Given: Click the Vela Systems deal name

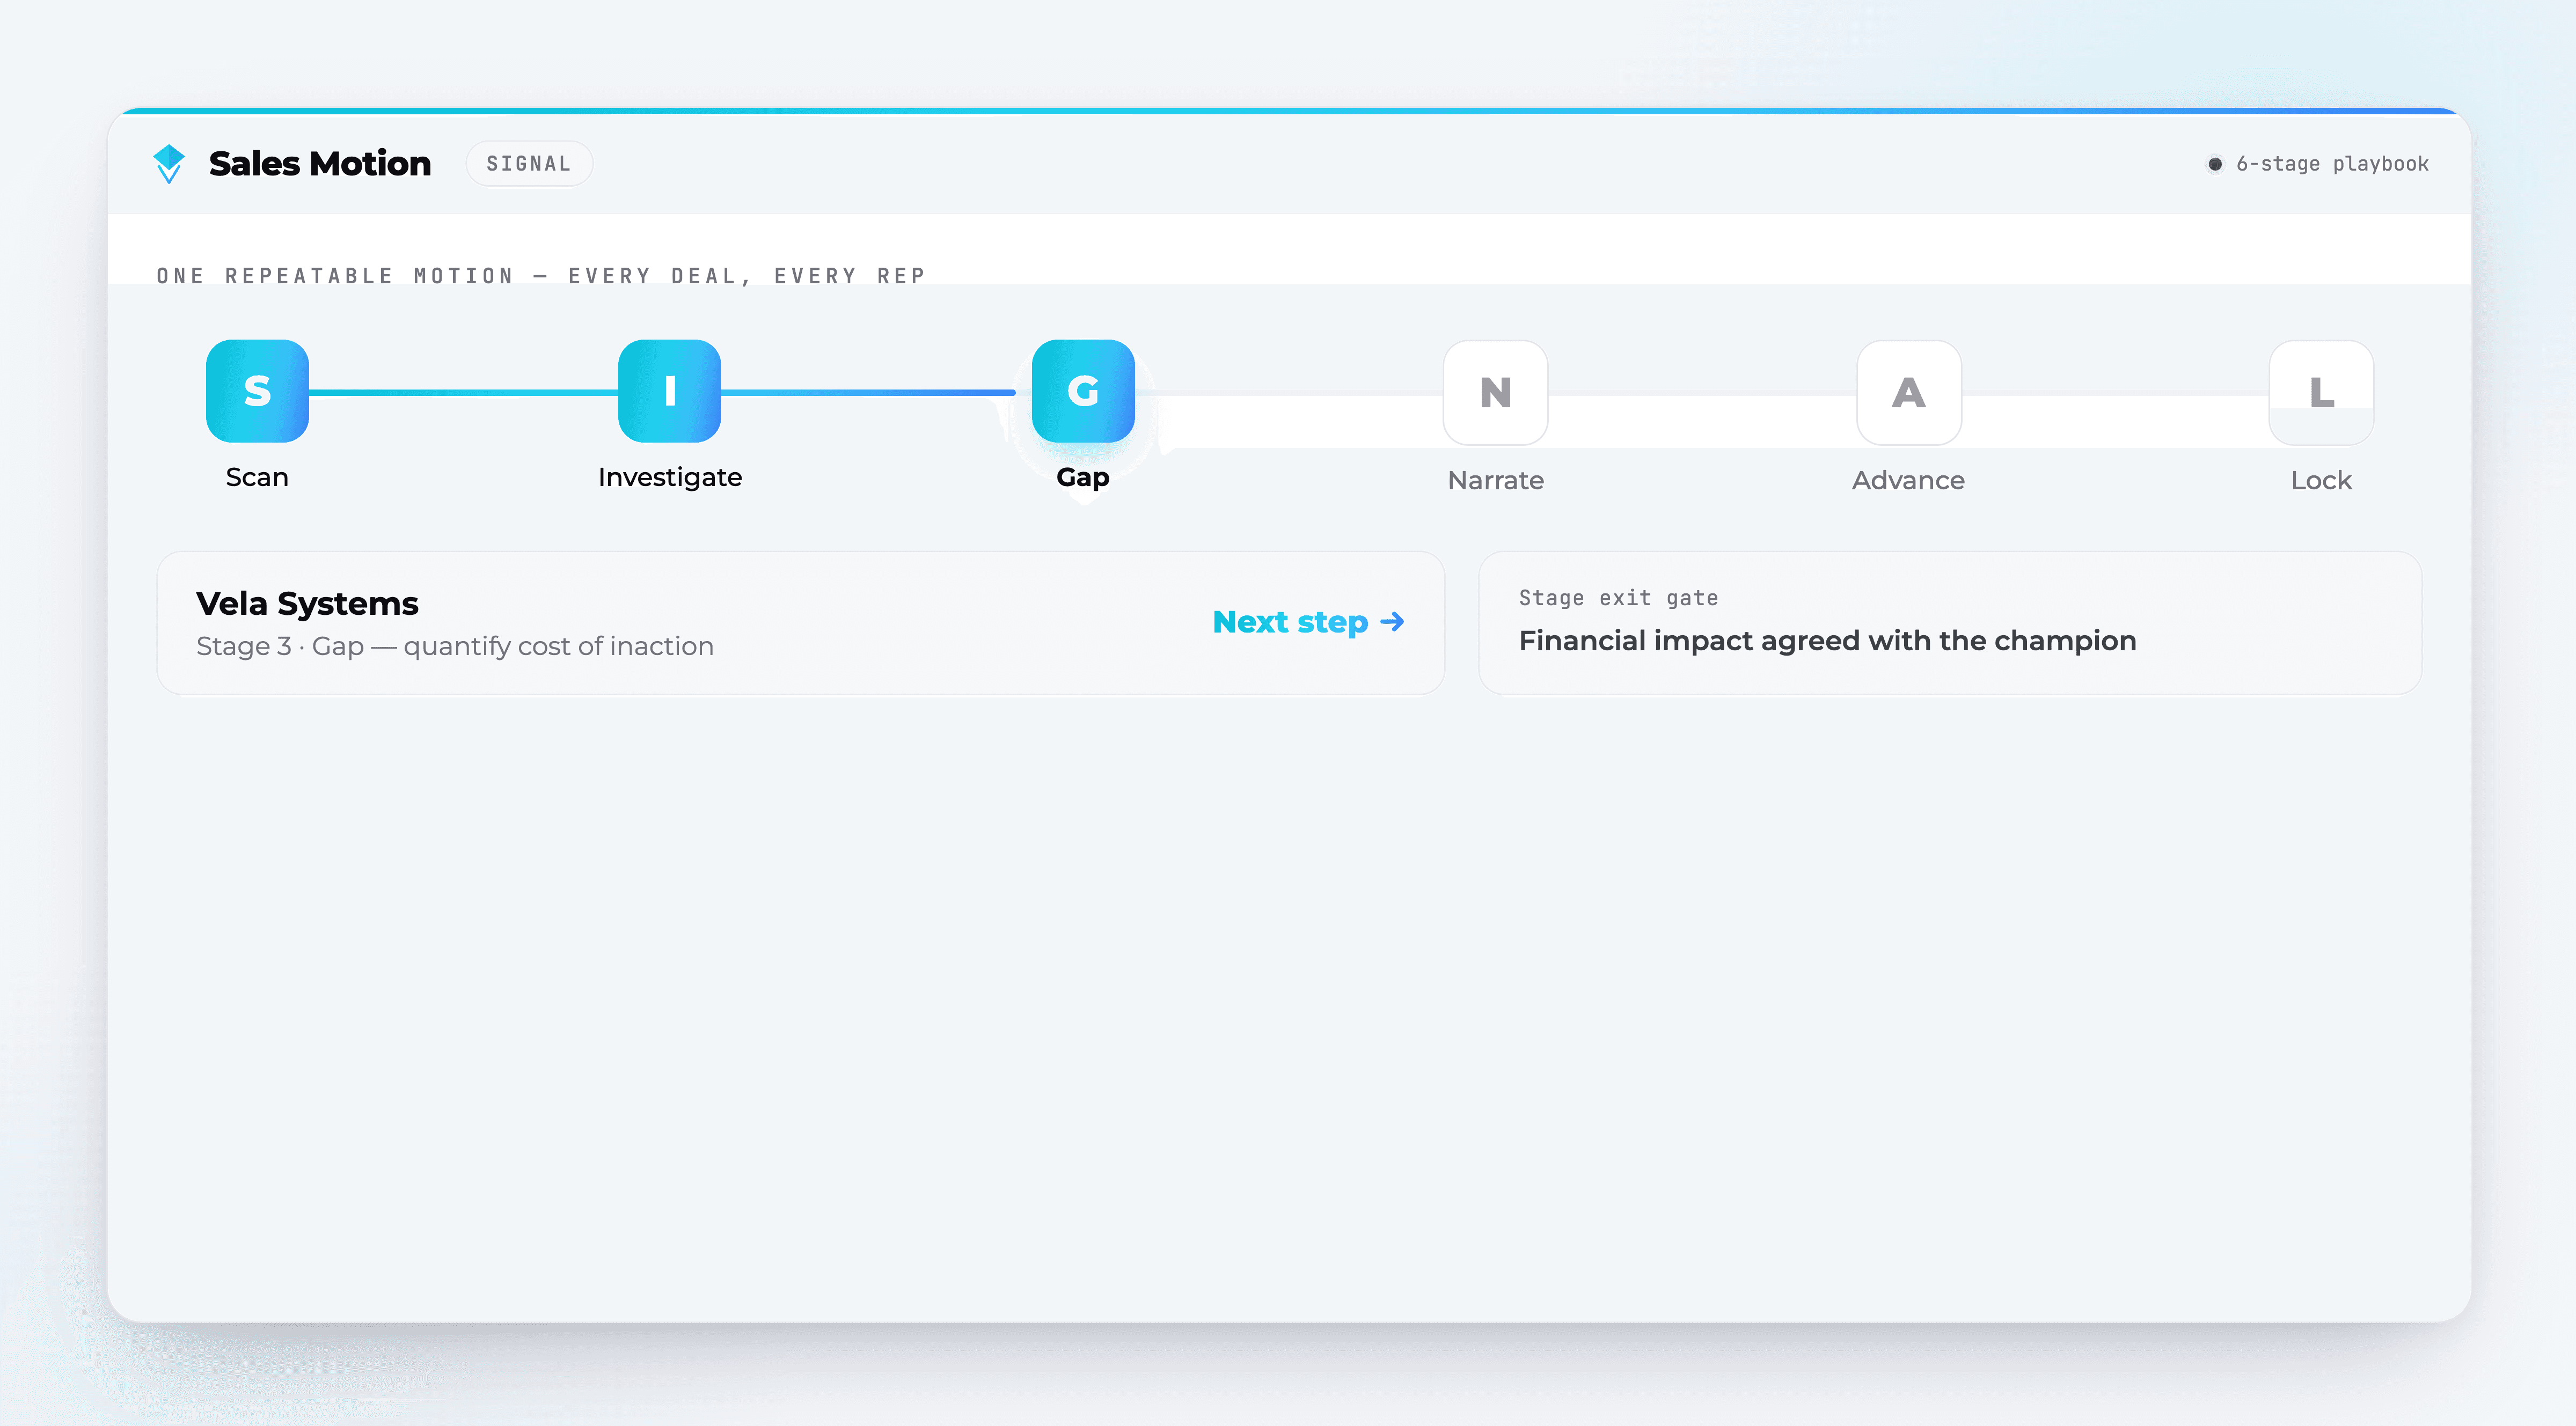Looking at the screenshot, I should click(307, 604).
